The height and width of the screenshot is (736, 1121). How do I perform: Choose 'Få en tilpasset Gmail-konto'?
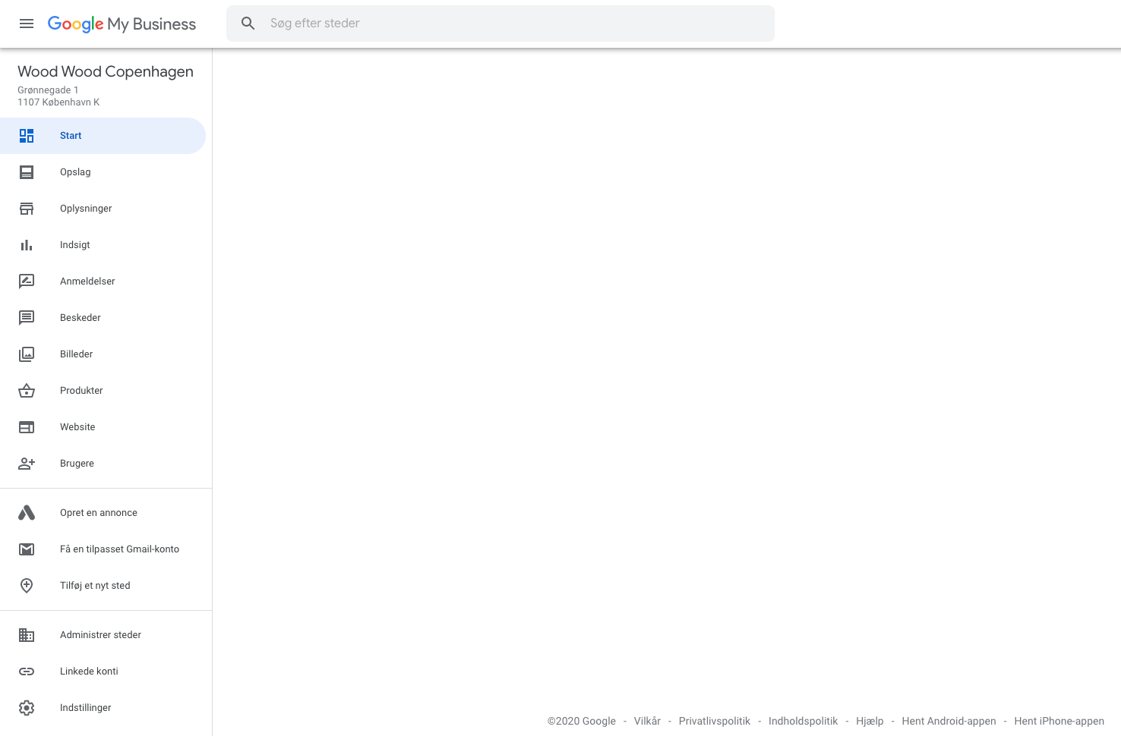coord(120,549)
